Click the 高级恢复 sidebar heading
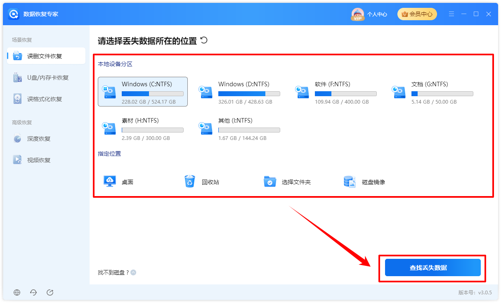Viewport: 501px width, 303px height. [x=22, y=123]
